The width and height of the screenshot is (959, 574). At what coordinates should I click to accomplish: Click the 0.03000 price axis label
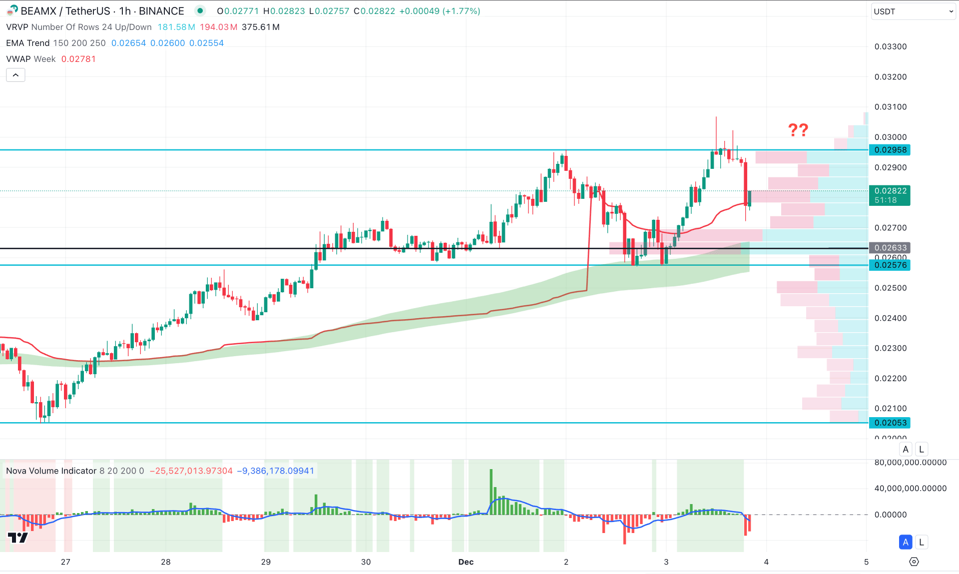(891, 137)
